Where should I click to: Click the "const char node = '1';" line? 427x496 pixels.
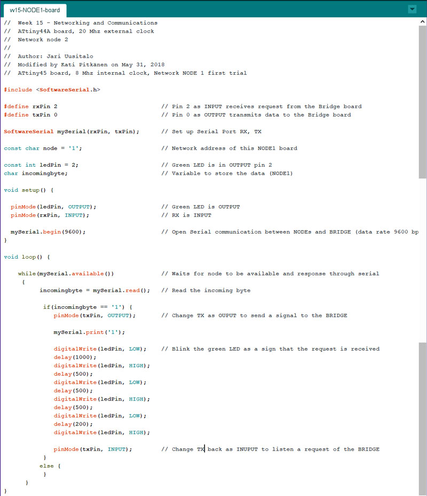[43, 149]
